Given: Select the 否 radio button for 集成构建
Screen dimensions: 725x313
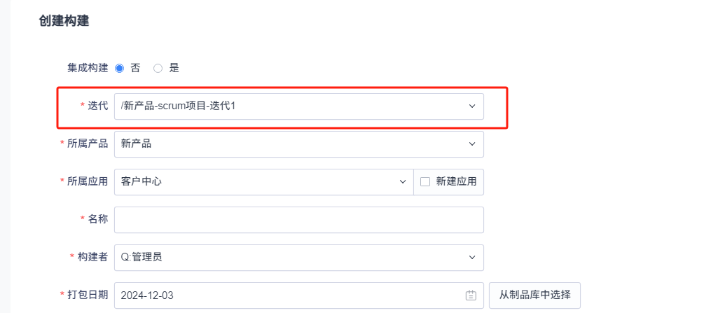Looking at the screenshot, I should [x=119, y=69].
